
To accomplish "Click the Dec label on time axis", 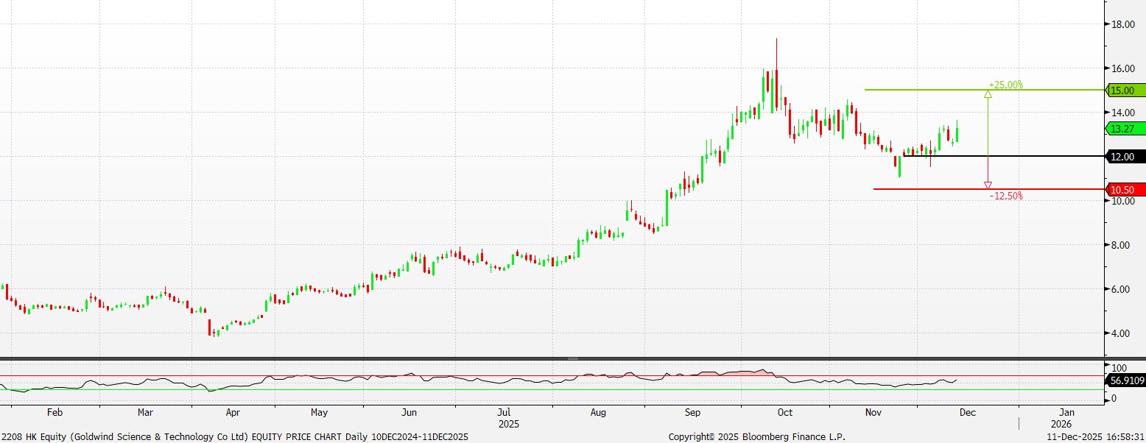I will pyautogui.click(x=967, y=413).
